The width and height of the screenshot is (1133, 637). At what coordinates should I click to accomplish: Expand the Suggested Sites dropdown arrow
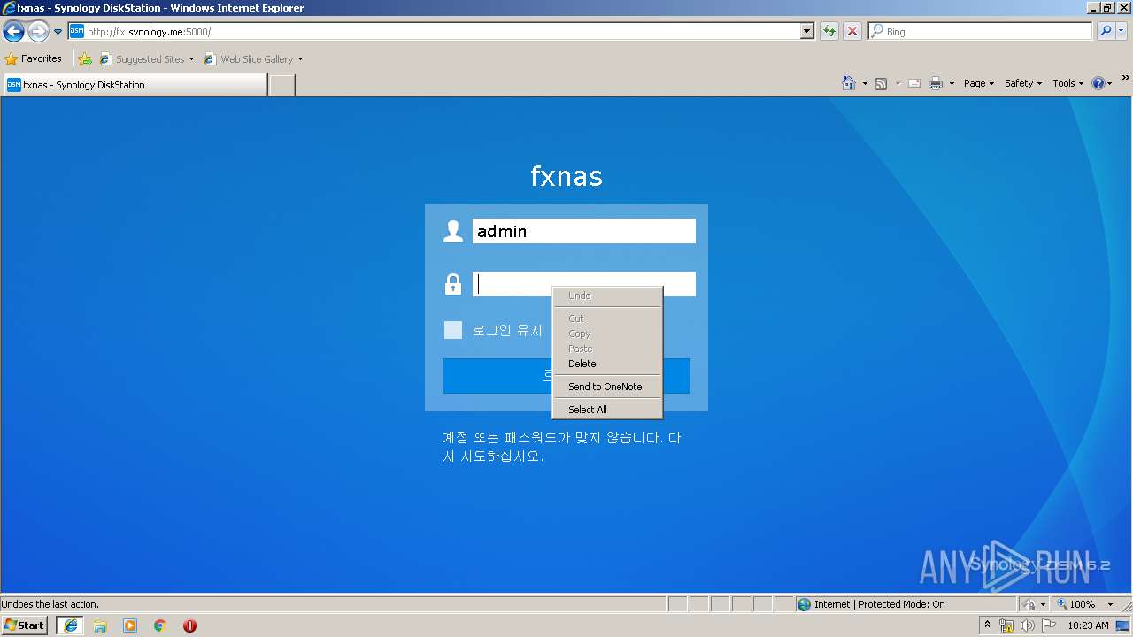(191, 59)
